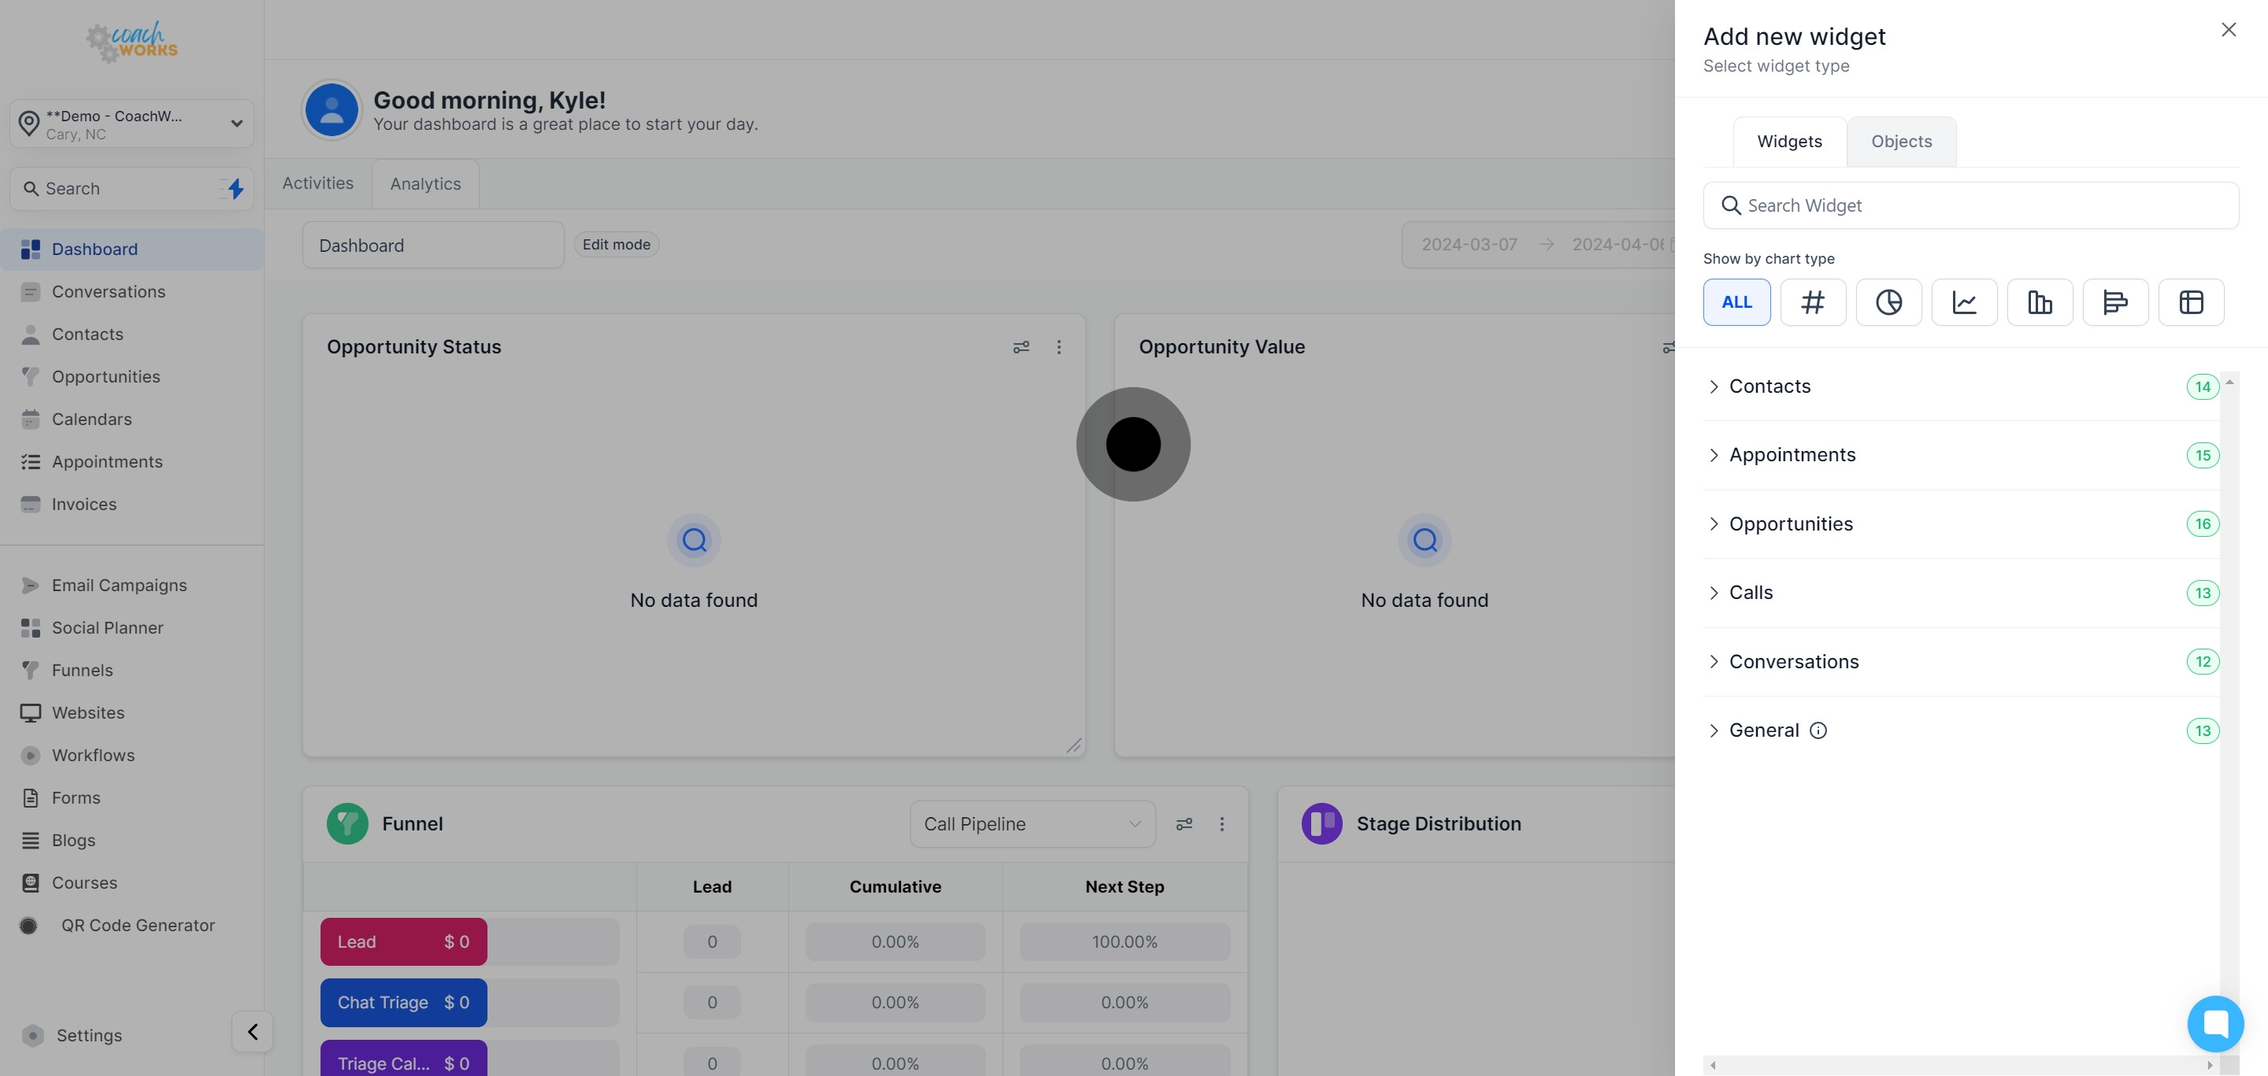Image resolution: width=2268 pixels, height=1076 pixels.
Task: Open Conversations in the sidebar
Action: coord(109,291)
